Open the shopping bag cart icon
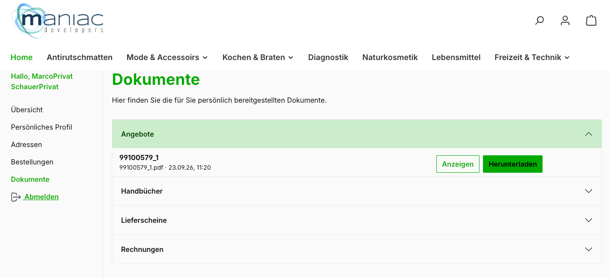Image resolution: width=610 pixels, height=278 pixels. (591, 20)
